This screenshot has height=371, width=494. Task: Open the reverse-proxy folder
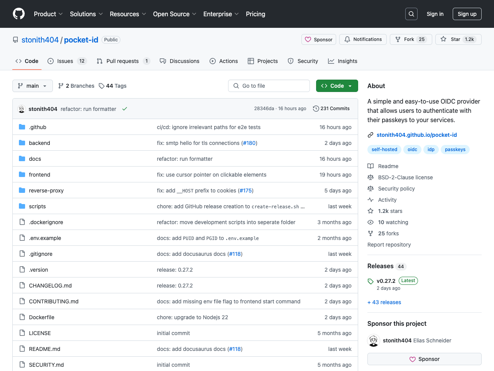(x=46, y=191)
